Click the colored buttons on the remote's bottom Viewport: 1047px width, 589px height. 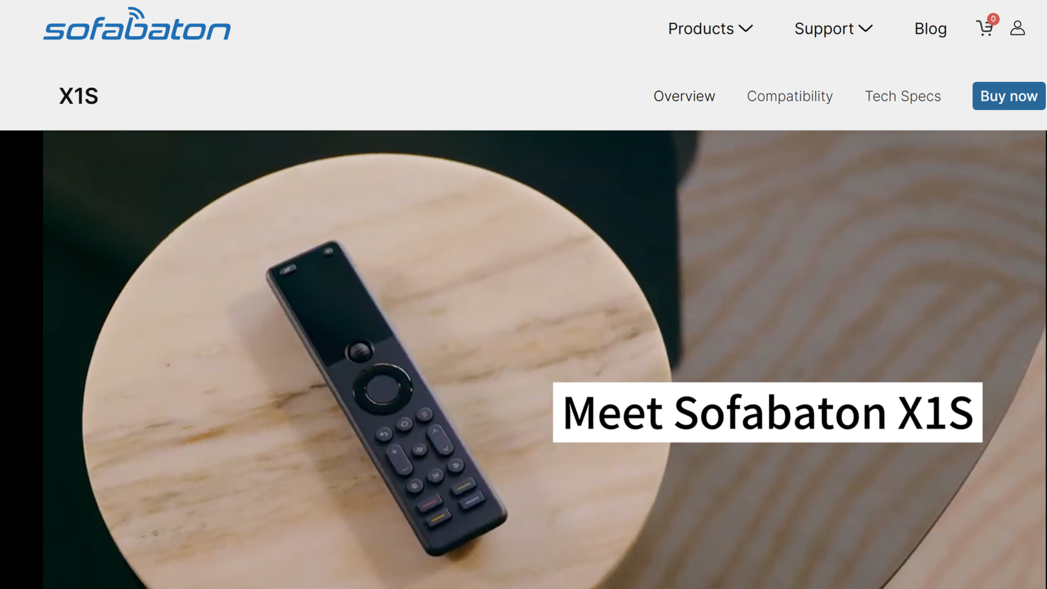tap(452, 503)
